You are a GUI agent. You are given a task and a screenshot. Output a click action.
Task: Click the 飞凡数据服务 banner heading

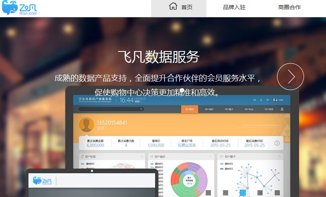tap(159, 57)
